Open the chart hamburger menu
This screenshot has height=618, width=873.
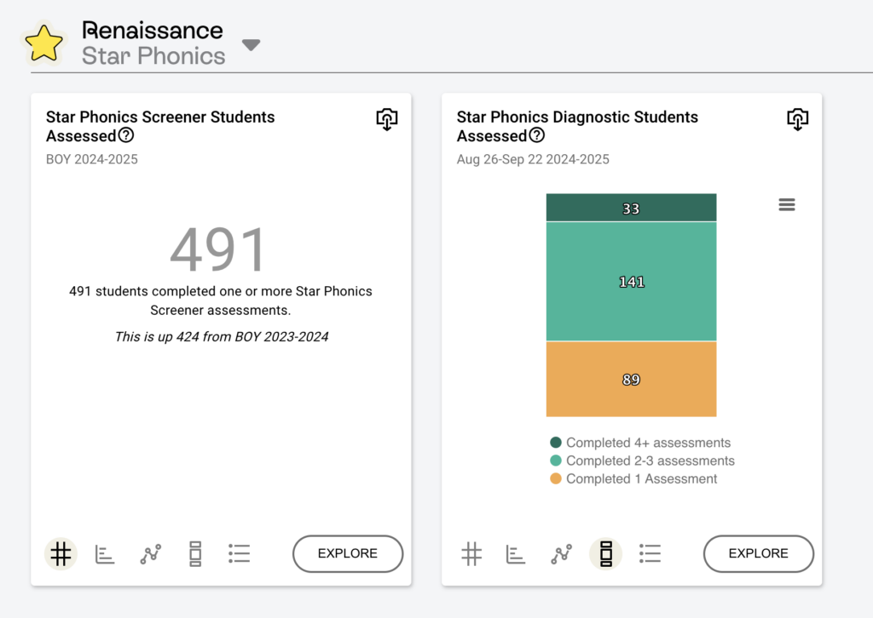(x=787, y=204)
